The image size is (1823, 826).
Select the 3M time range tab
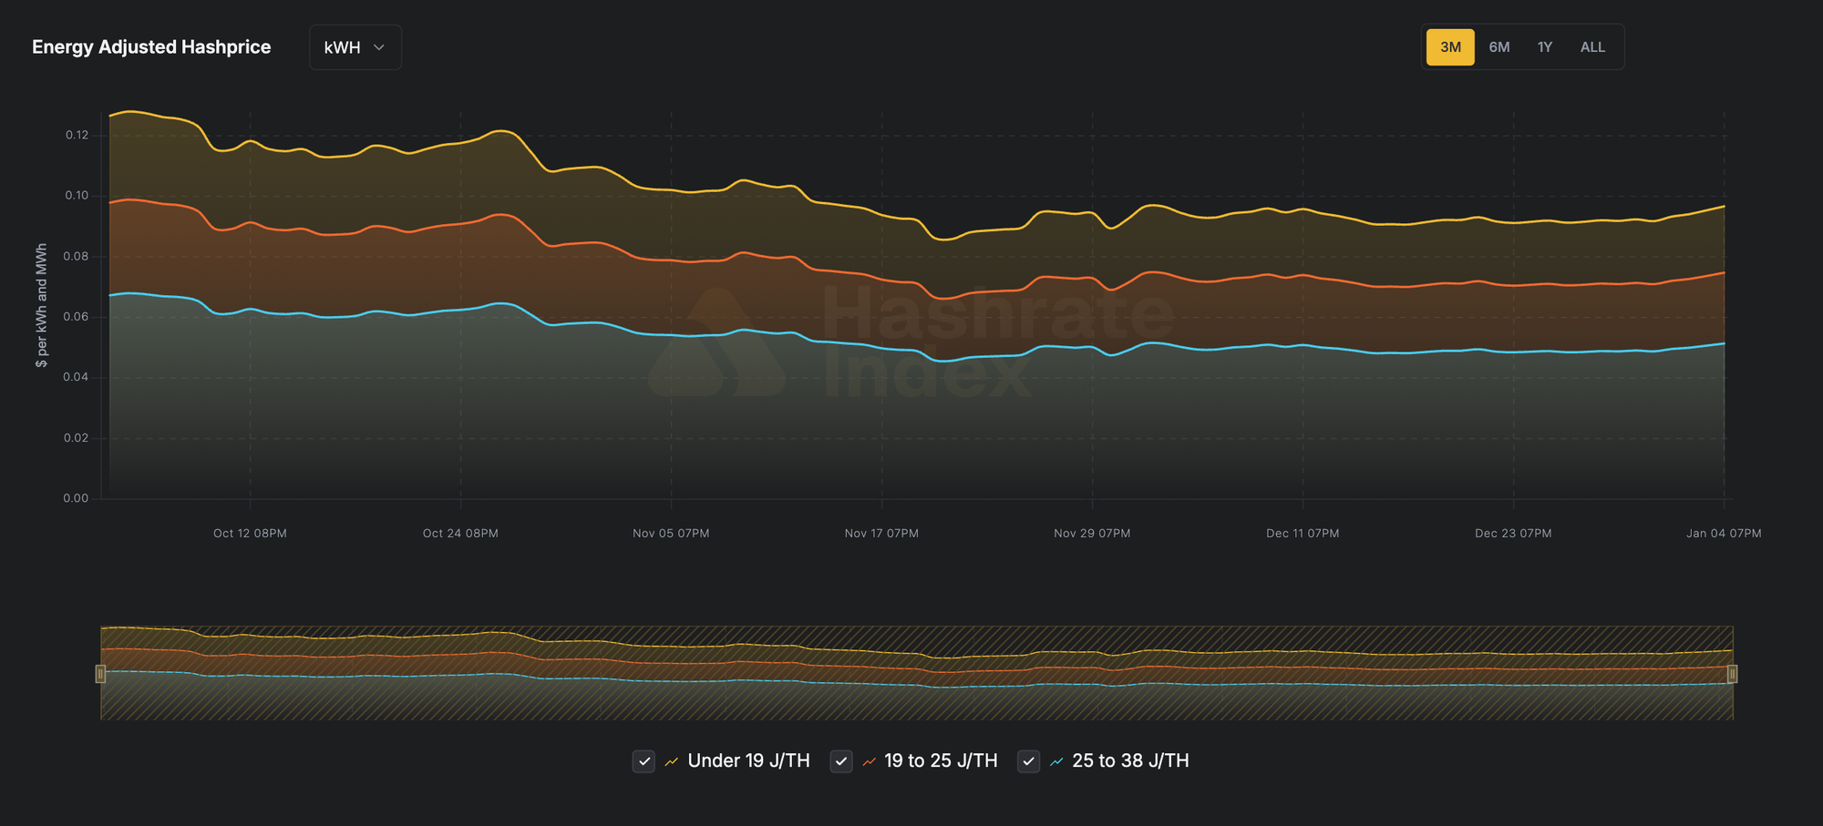pyautogui.click(x=1450, y=47)
